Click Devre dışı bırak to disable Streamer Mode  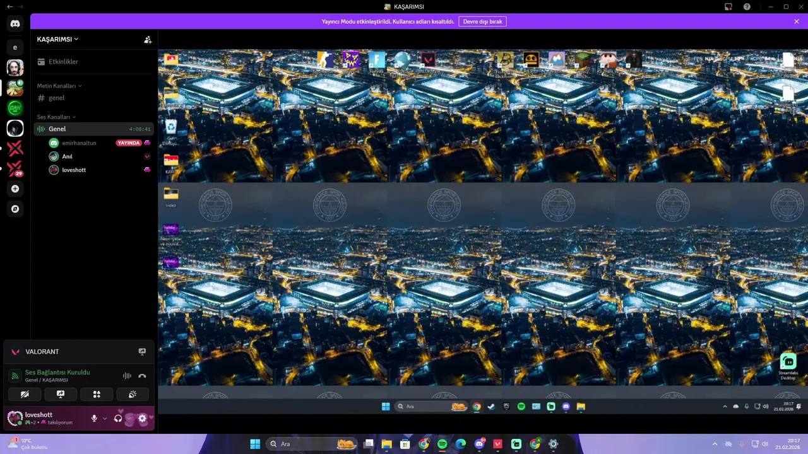pyautogui.click(x=482, y=21)
